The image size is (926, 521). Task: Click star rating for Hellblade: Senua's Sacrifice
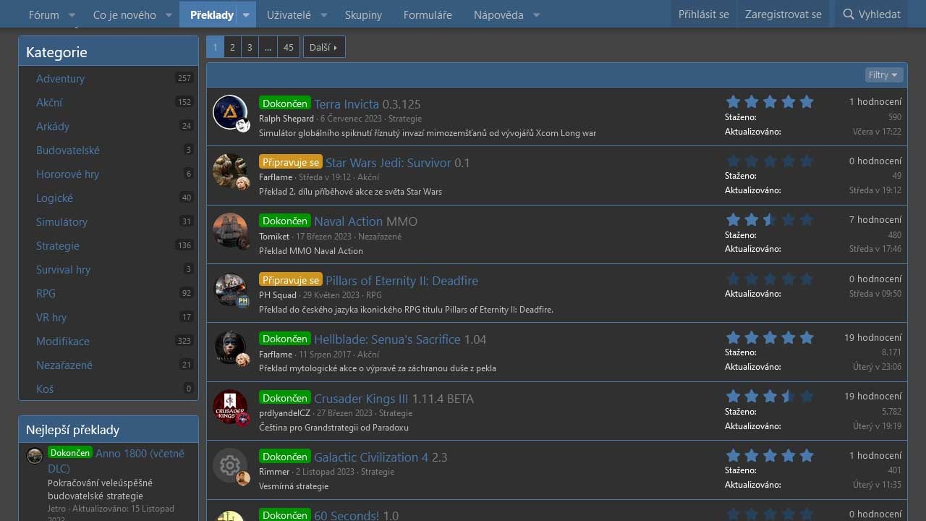(770, 337)
